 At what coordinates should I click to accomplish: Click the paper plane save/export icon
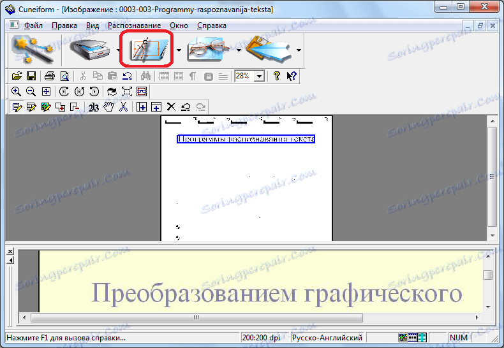(x=269, y=50)
